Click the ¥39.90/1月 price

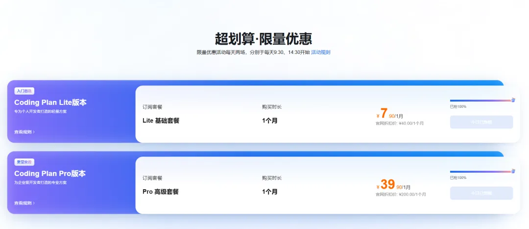click(x=393, y=184)
